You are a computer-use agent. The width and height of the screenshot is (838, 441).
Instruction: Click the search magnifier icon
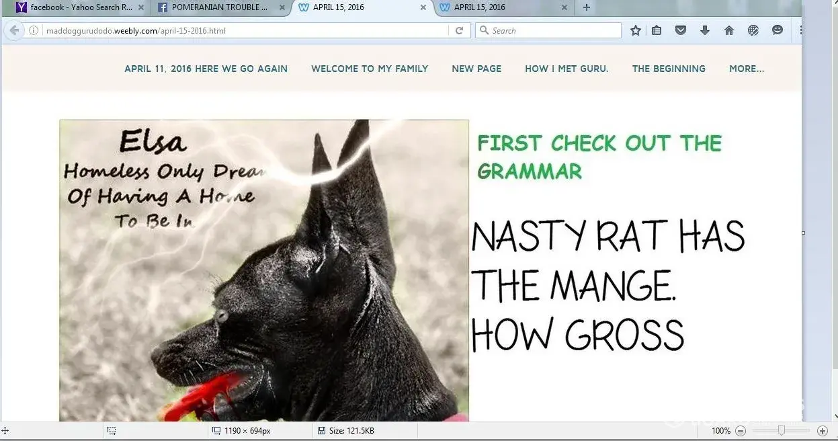pyautogui.click(x=485, y=30)
